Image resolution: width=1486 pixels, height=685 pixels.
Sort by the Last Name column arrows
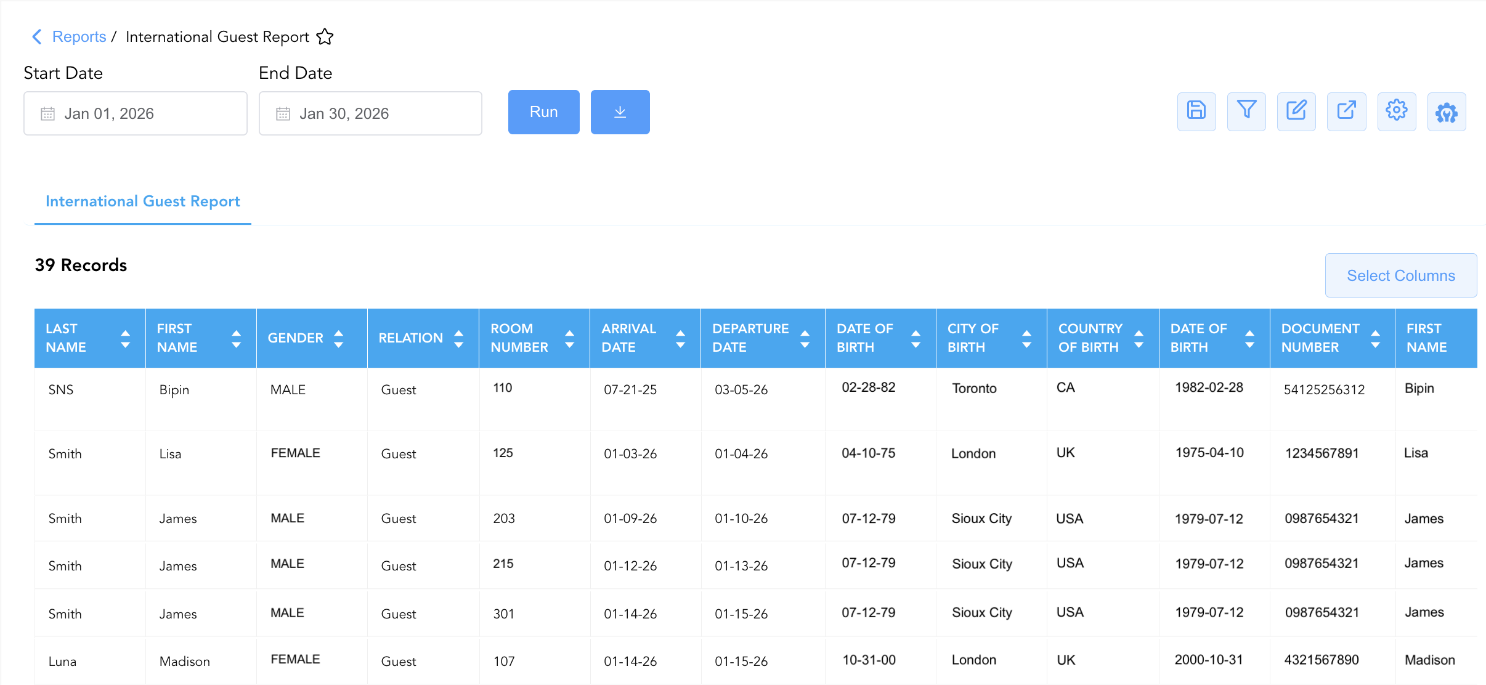tap(125, 338)
